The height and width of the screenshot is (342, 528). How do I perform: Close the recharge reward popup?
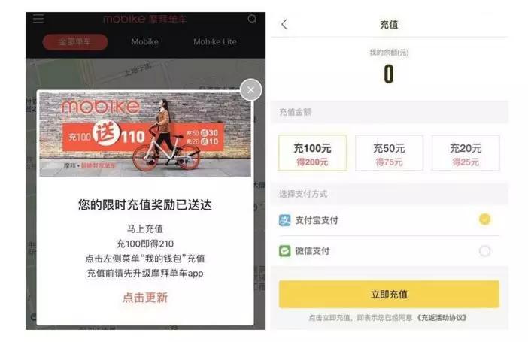[x=251, y=90]
